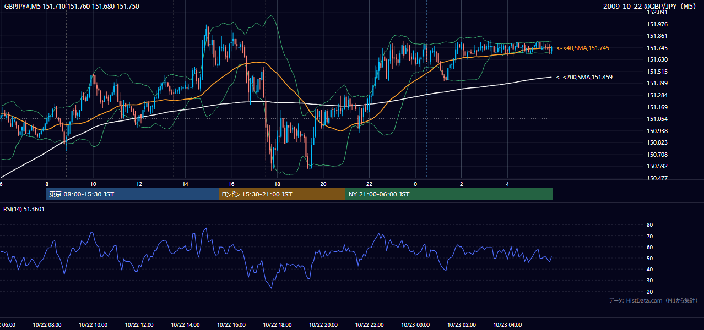704x330 pixels.
Task: Click the HistData.com data source credit
Action: click(653, 301)
